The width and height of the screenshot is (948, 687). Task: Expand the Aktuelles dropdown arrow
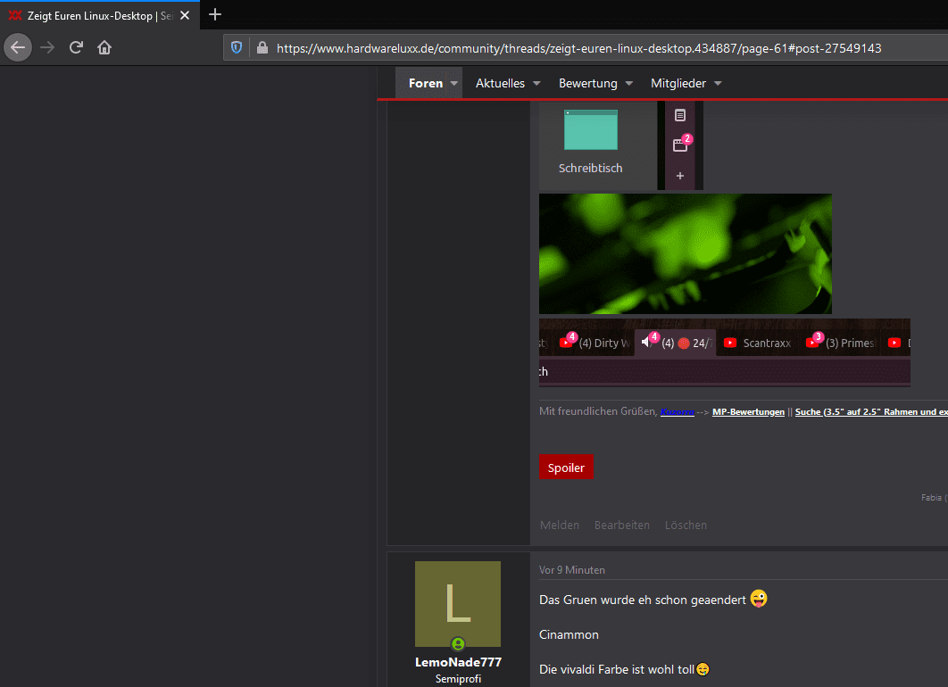tap(536, 83)
